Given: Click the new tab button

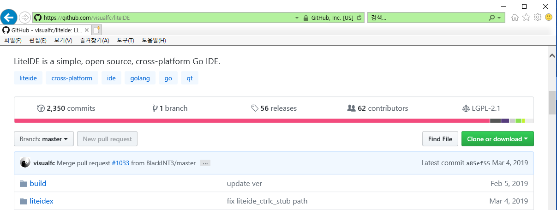Looking at the screenshot, I should point(96,30).
